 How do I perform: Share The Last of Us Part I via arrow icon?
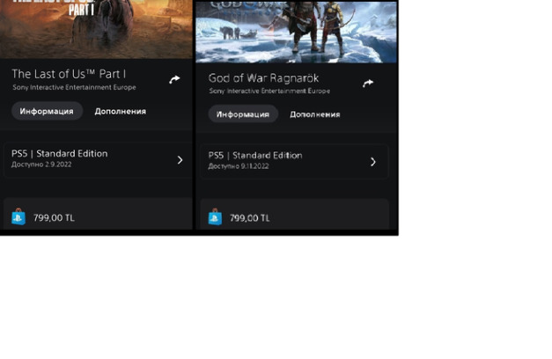[174, 79]
